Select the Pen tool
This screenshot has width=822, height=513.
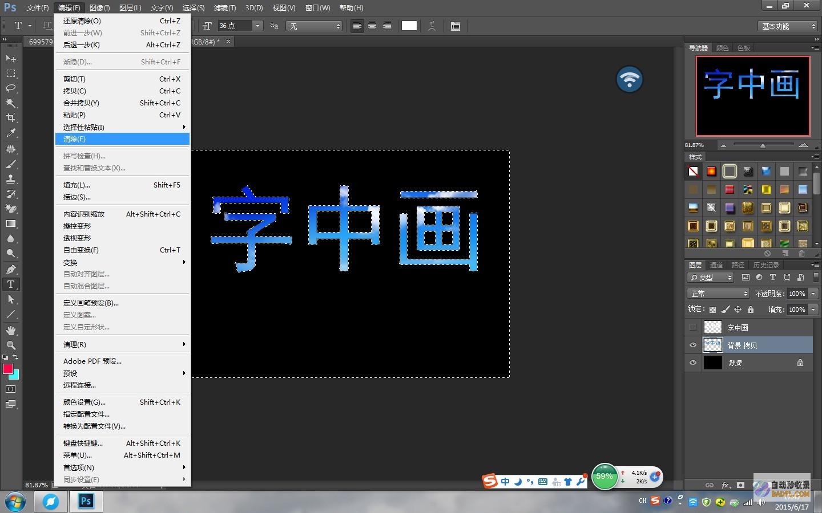click(x=11, y=270)
